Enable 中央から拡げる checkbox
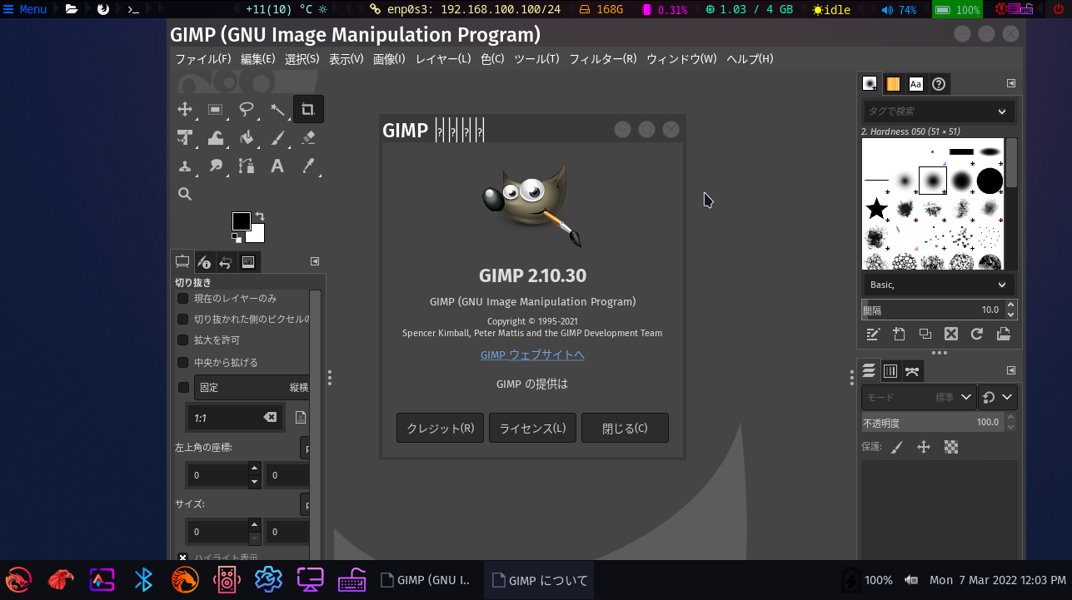This screenshot has width=1072, height=600. (183, 362)
